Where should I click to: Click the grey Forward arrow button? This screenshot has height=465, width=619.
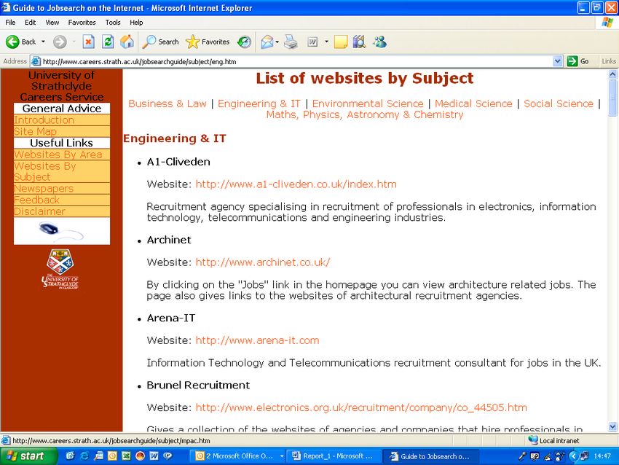point(60,42)
